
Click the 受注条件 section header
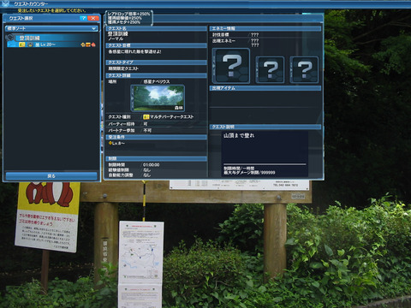157,137
